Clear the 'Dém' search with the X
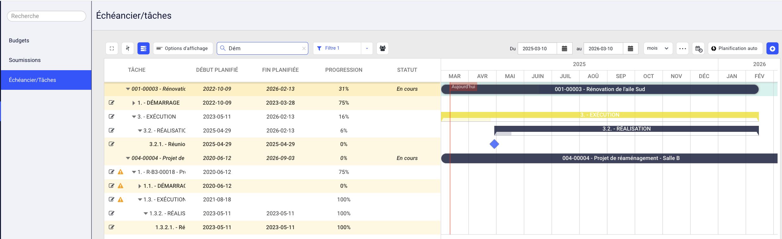This screenshot has height=239, width=782. pos(304,48)
